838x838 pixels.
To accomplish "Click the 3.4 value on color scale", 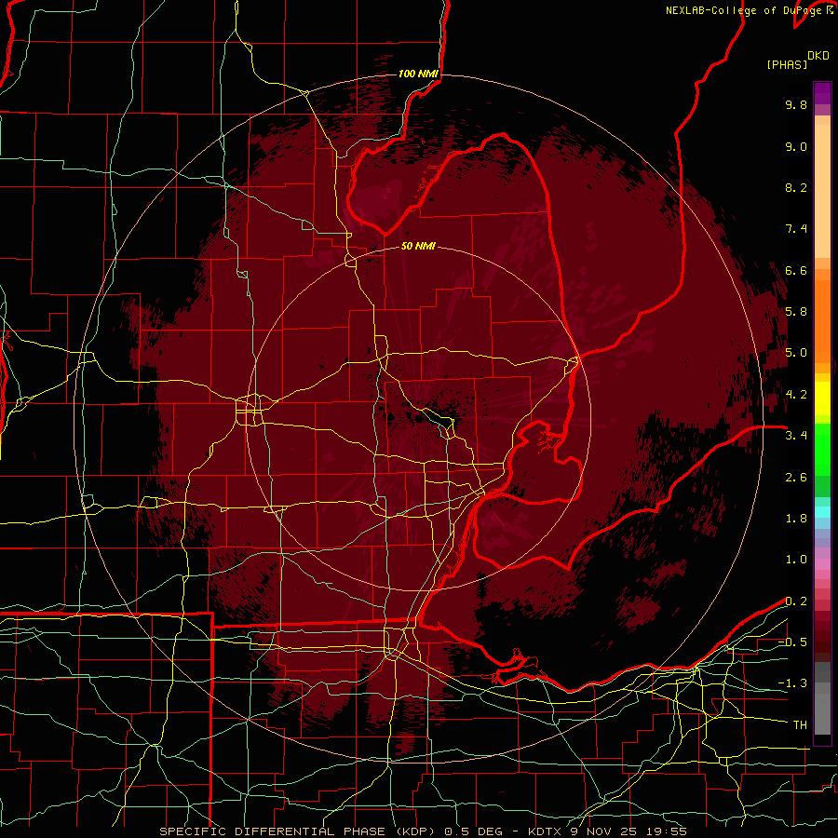I will coord(796,436).
